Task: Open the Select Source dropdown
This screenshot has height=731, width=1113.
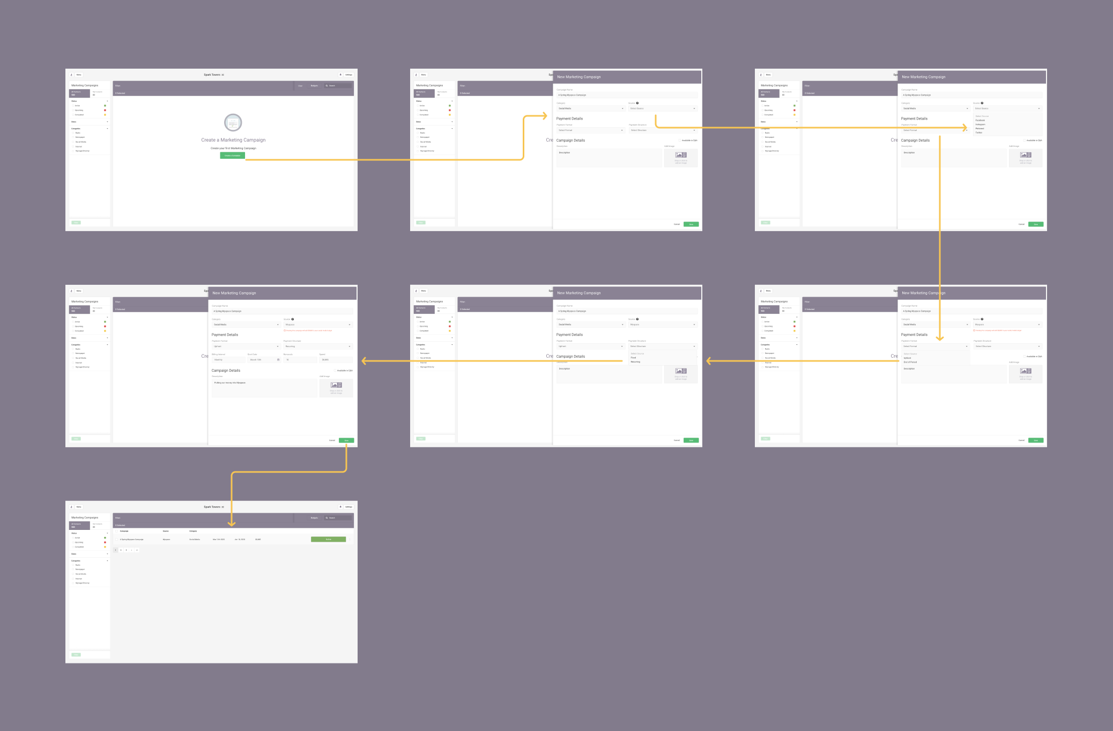Action: [663, 108]
